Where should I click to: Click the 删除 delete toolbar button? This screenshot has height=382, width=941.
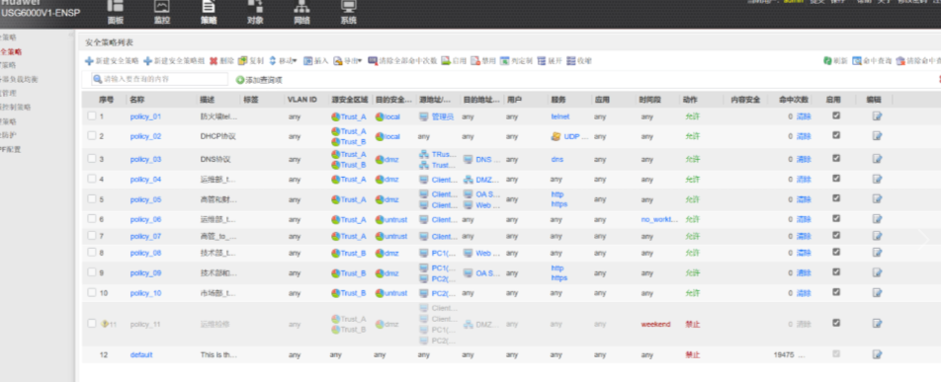point(221,61)
